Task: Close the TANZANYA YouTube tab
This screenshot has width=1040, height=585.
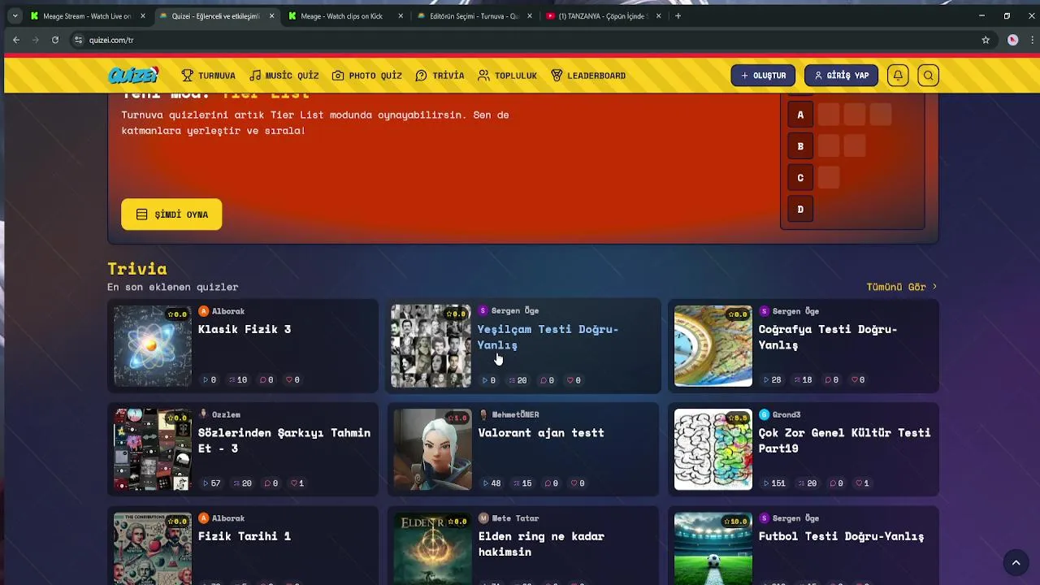Action: (658, 15)
